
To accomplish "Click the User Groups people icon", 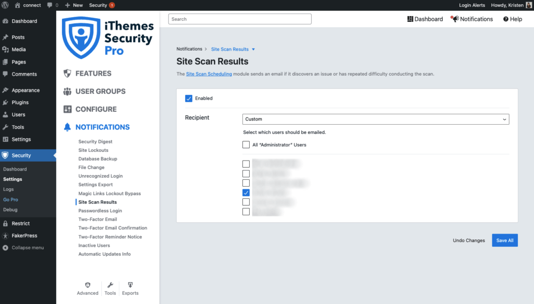I will click(x=67, y=91).
